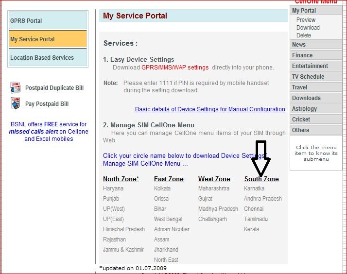This screenshot has height=274, width=347.
Task: Open Pay Postpaid Bill link
Action: 47,103
